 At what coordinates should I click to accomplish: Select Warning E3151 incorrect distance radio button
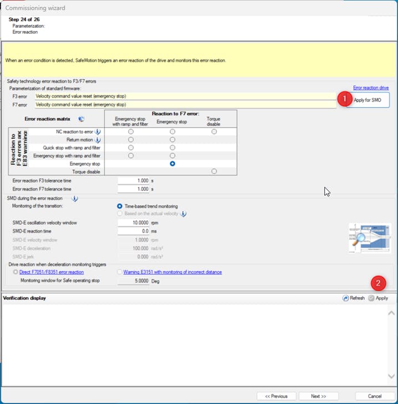pos(119,272)
